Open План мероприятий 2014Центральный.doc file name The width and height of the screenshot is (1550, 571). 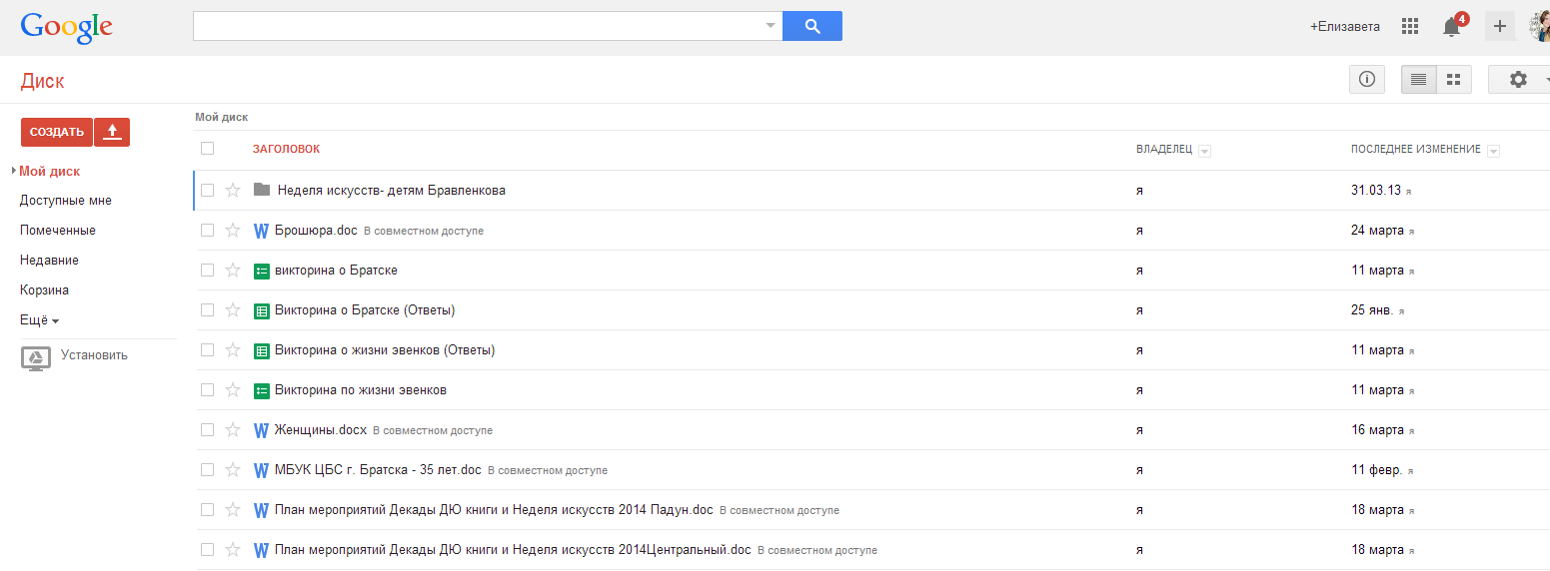pyautogui.click(x=513, y=550)
